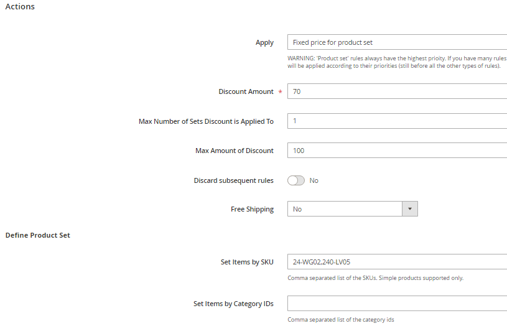Select the Max Number of Sets label
Image resolution: width=507 pixels, height=331 pixels.
coord(206,121)
